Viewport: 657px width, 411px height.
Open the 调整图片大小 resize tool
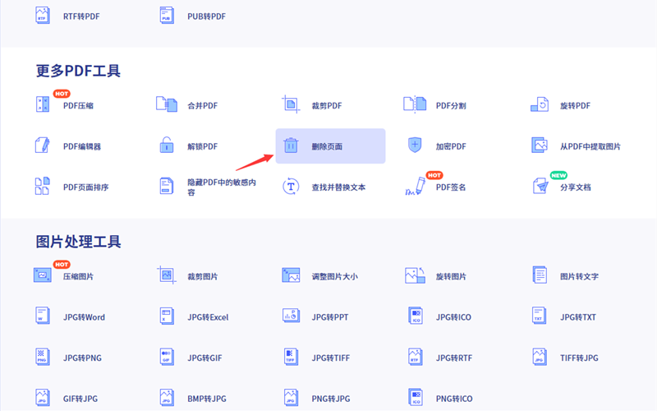click(334, 277)
